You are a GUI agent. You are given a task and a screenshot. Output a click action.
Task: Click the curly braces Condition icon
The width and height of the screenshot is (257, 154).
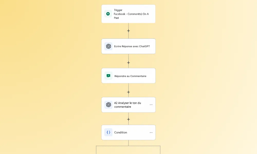(x=108, y=132)
